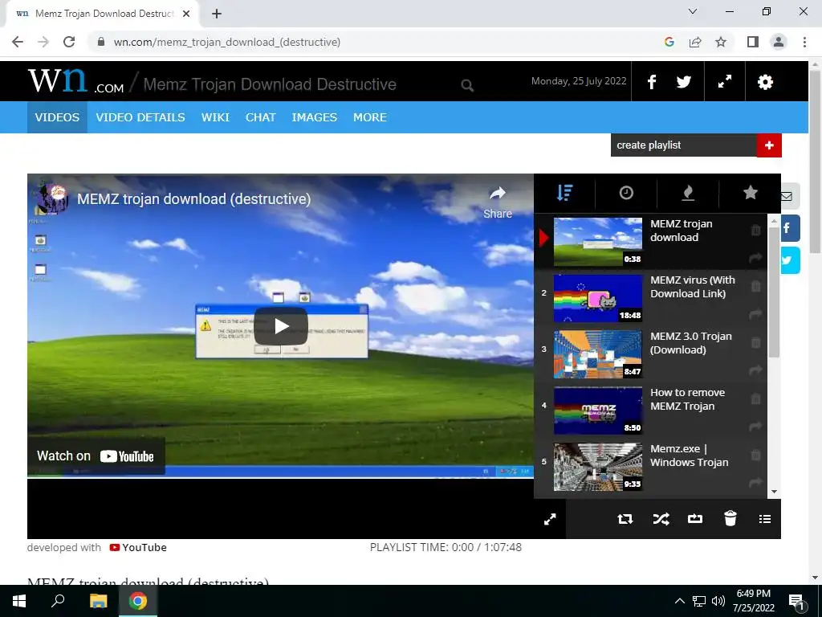Toggle shuffle playlist icon
Viewport: 822px width, 617px height.
(661, 520)
